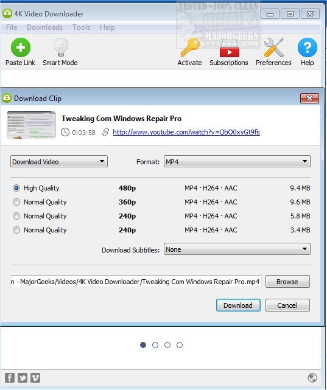The image size is (327, 390).
Task: Click the chain link icon beside URL
Action: tap(106, 132)
